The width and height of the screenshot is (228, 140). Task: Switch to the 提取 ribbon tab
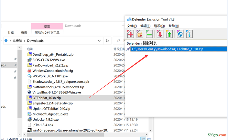point(47,26)
